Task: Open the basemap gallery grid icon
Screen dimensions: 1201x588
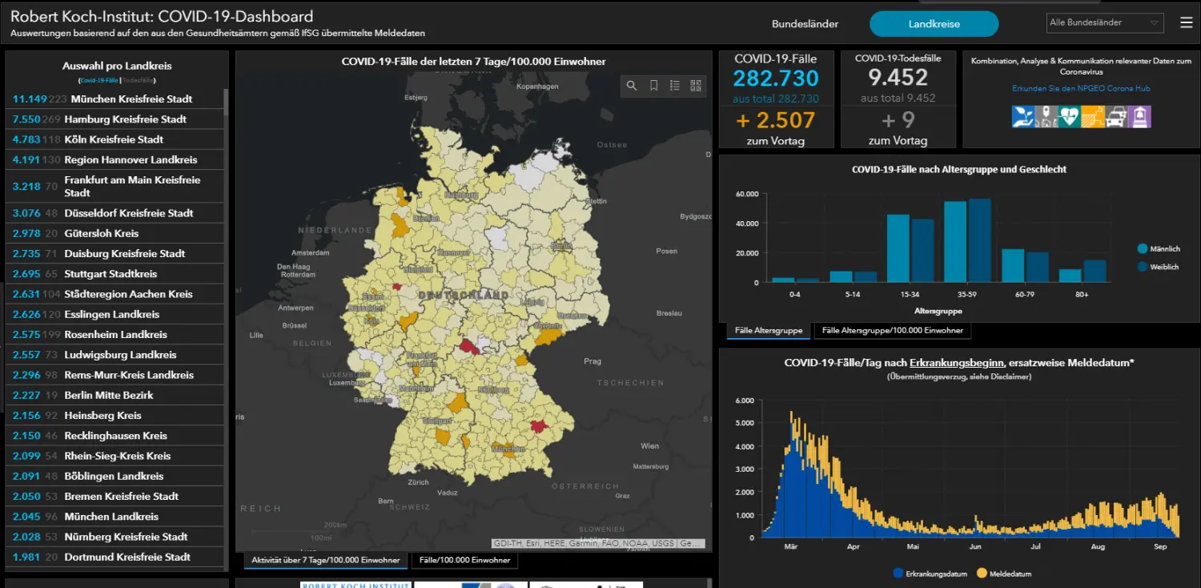Action: 696,86
